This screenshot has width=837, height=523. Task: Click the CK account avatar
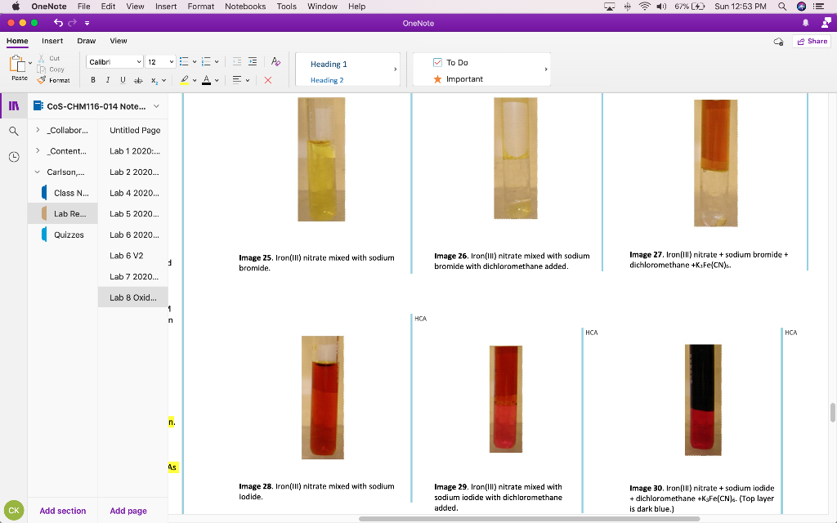point(14,510)
